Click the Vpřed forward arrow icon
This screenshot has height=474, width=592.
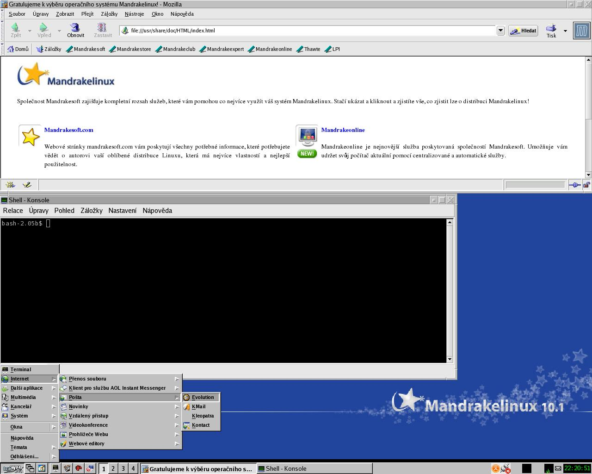(x=44, y=27)
